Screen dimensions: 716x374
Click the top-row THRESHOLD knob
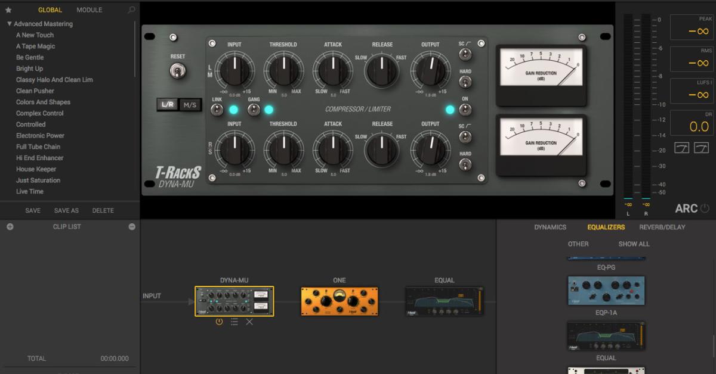tap(282, 70)
